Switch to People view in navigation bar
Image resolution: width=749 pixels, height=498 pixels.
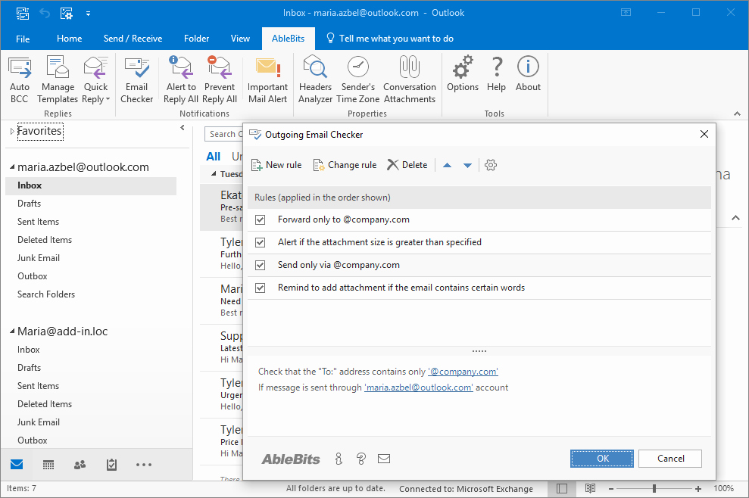(80, 464)
